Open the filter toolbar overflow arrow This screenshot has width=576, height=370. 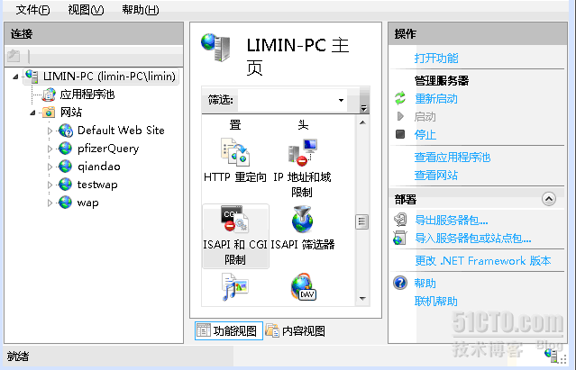coord(363,108)
